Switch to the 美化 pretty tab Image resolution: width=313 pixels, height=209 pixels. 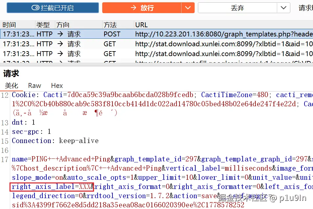click(12, 86)
